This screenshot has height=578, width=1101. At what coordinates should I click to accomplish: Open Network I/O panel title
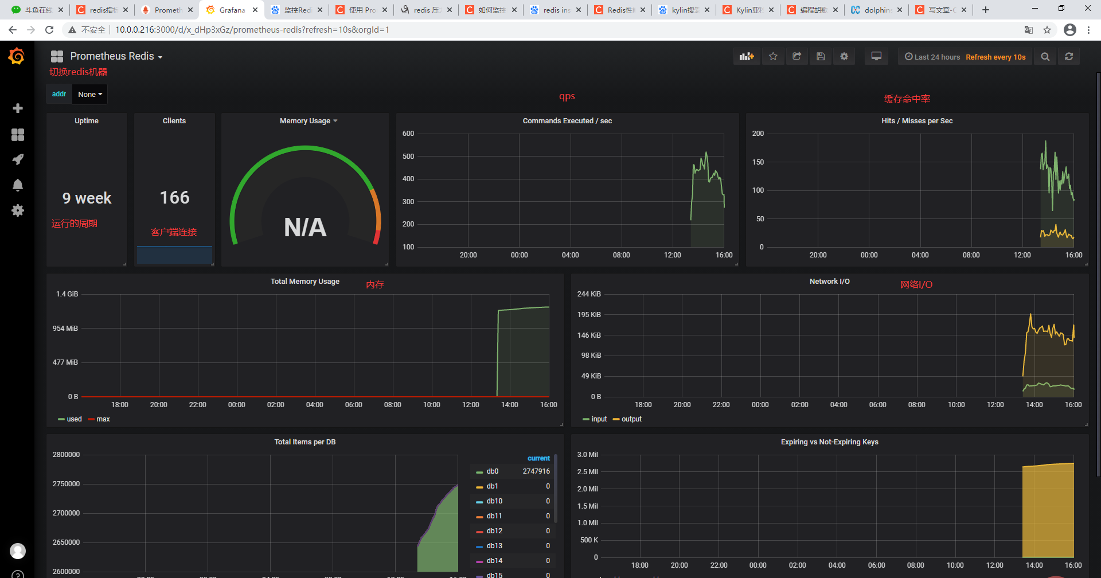(x=830, y=282)
